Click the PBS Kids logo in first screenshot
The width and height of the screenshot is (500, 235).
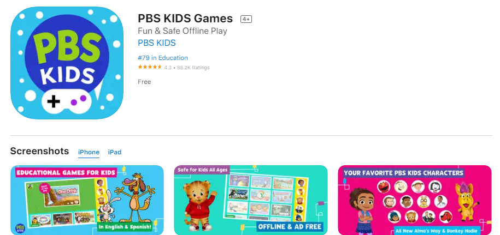click(20, 228)
